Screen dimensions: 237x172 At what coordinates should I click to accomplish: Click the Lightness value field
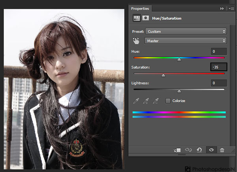coord(218,83)
